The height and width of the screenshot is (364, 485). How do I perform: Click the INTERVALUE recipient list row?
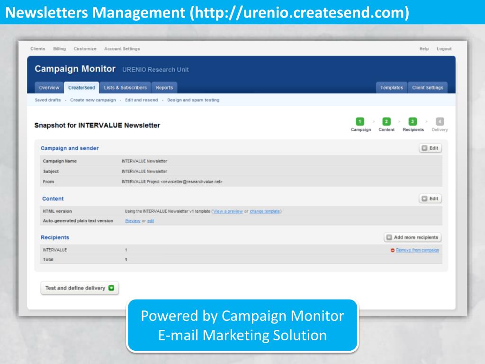(x=241, y=250)
